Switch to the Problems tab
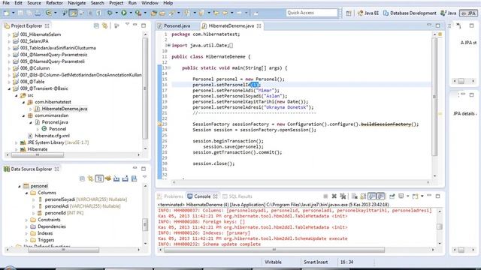481x270 pixels. 170,196
